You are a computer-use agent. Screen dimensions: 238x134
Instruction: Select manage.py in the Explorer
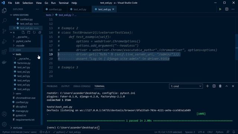click(x=22, y=111)
